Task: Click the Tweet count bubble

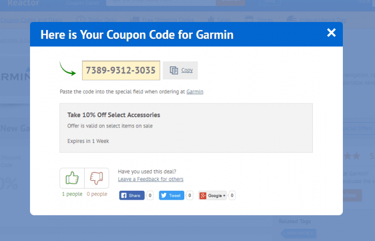Action: [x=190, y=195]
